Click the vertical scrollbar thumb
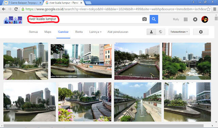 (216, 18)
